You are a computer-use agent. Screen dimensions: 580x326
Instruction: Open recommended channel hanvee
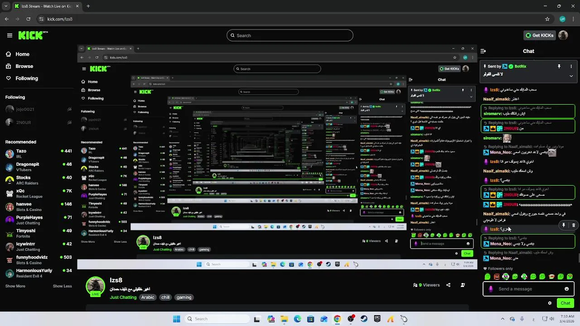click(38, 207)
